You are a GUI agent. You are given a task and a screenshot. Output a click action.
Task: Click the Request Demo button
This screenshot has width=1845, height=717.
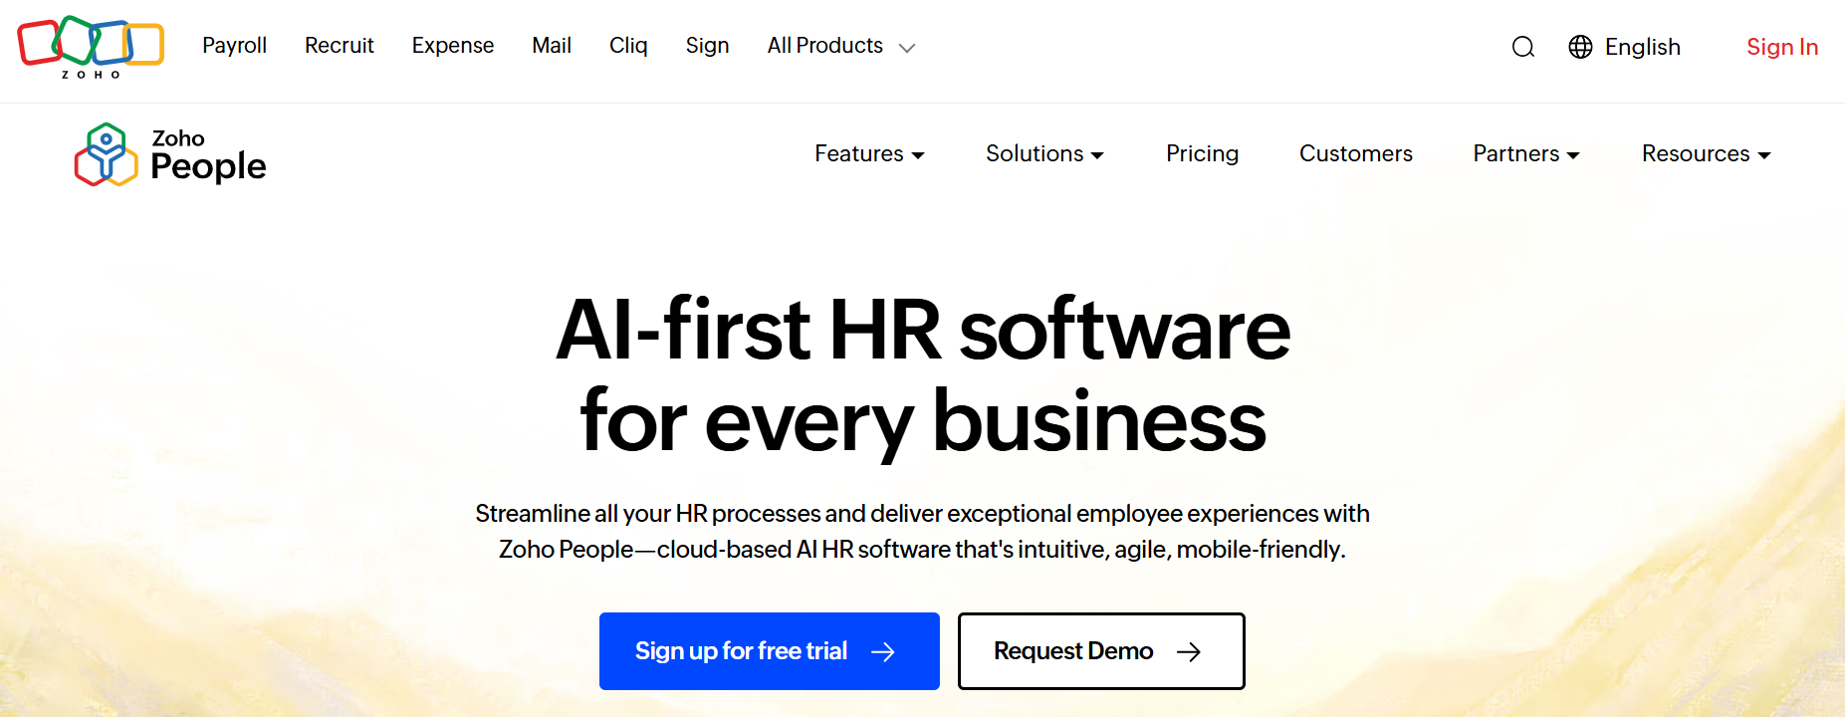tap(1101, 651)
